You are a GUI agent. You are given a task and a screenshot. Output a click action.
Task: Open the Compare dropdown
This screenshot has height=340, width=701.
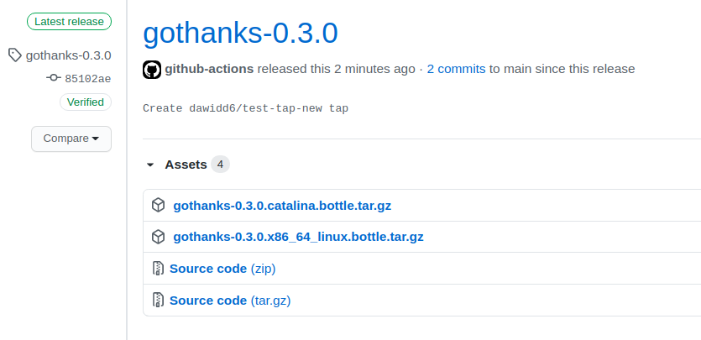(71, 139)
